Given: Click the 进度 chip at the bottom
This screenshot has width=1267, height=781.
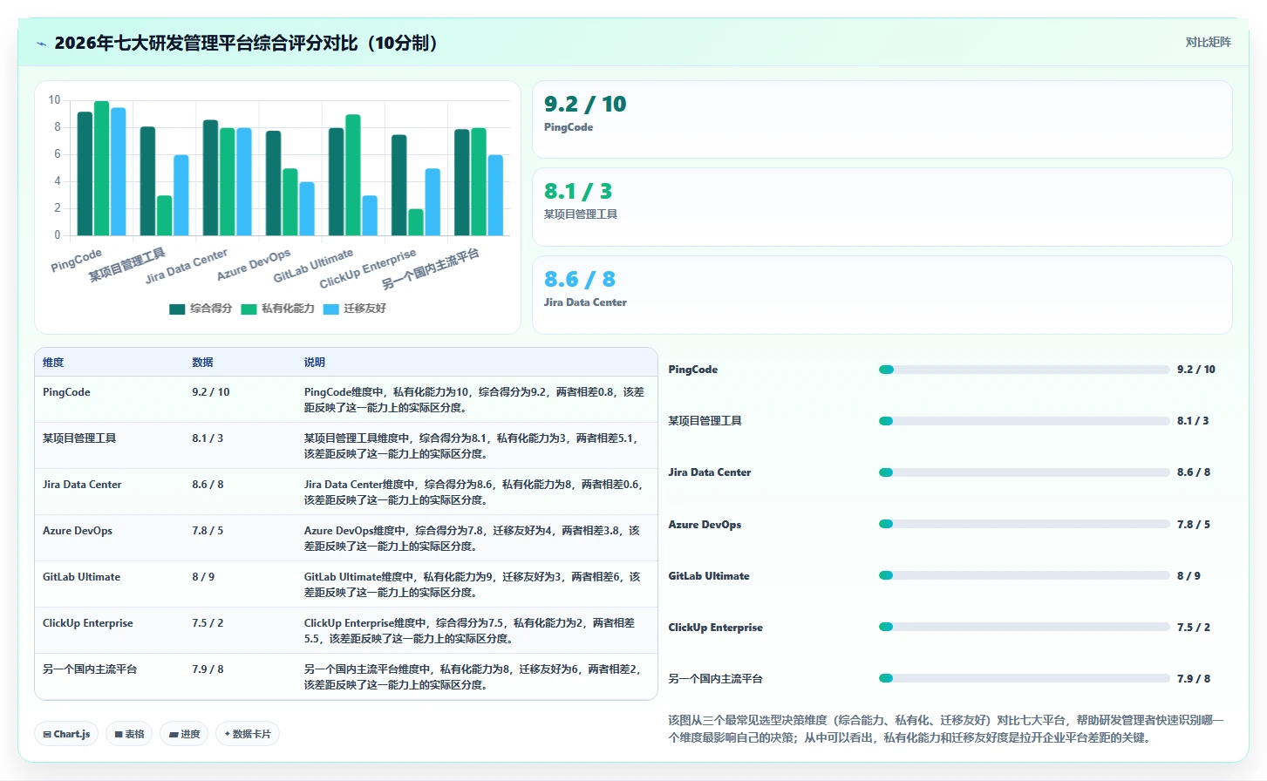Looking at the screenshot, I should [185, 734].
